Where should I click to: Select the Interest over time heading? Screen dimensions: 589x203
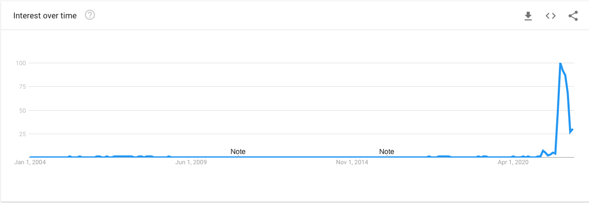[x=45, y=16]
